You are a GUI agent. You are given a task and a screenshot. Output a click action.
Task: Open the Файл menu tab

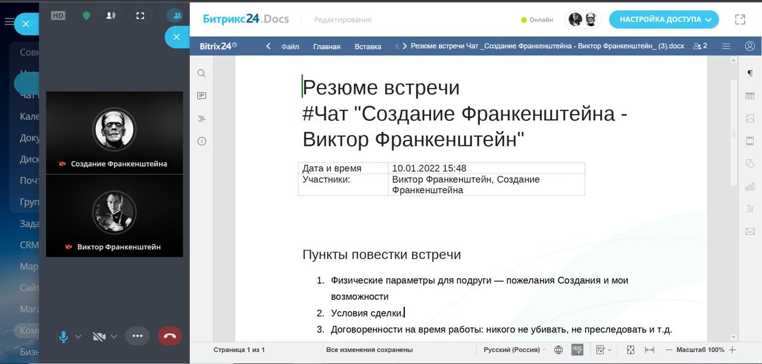(290, 46)
